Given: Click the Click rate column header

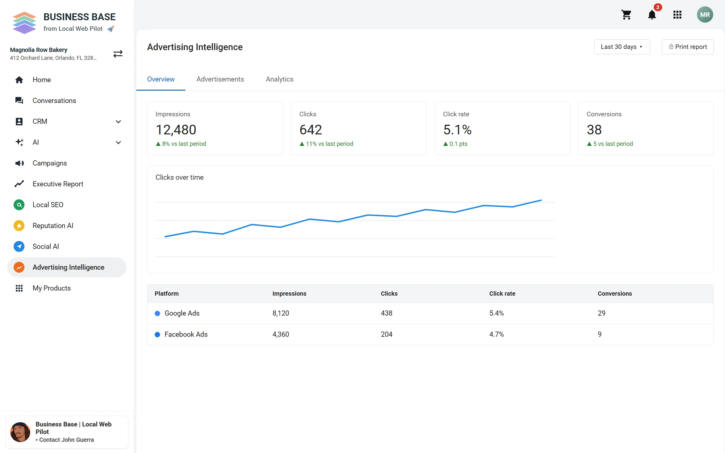Looking at the screenshot, I should pos(502,294).
